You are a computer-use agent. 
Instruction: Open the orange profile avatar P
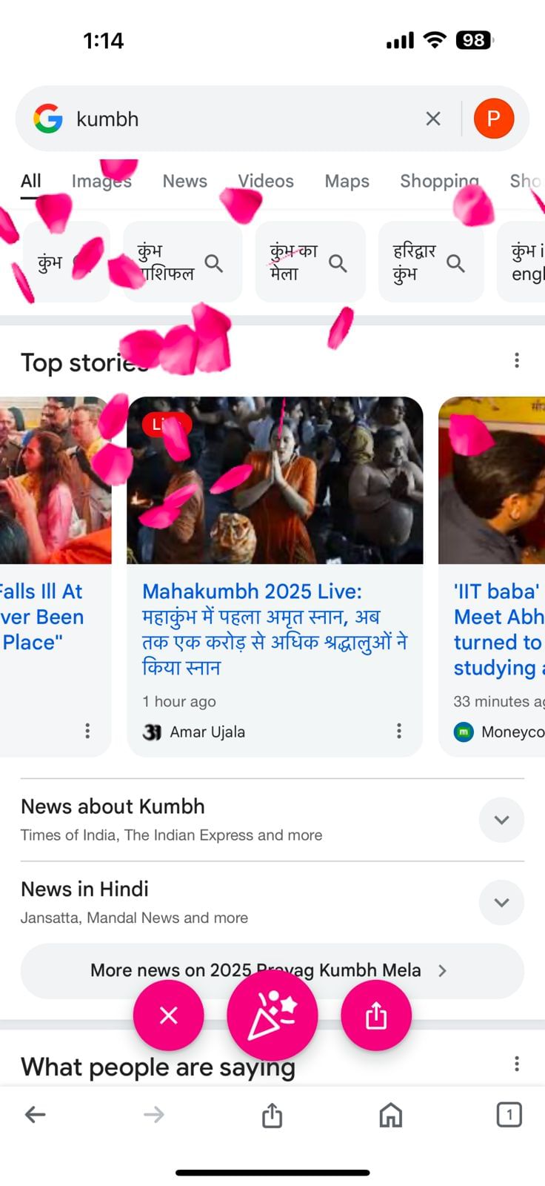pos(494,119)
